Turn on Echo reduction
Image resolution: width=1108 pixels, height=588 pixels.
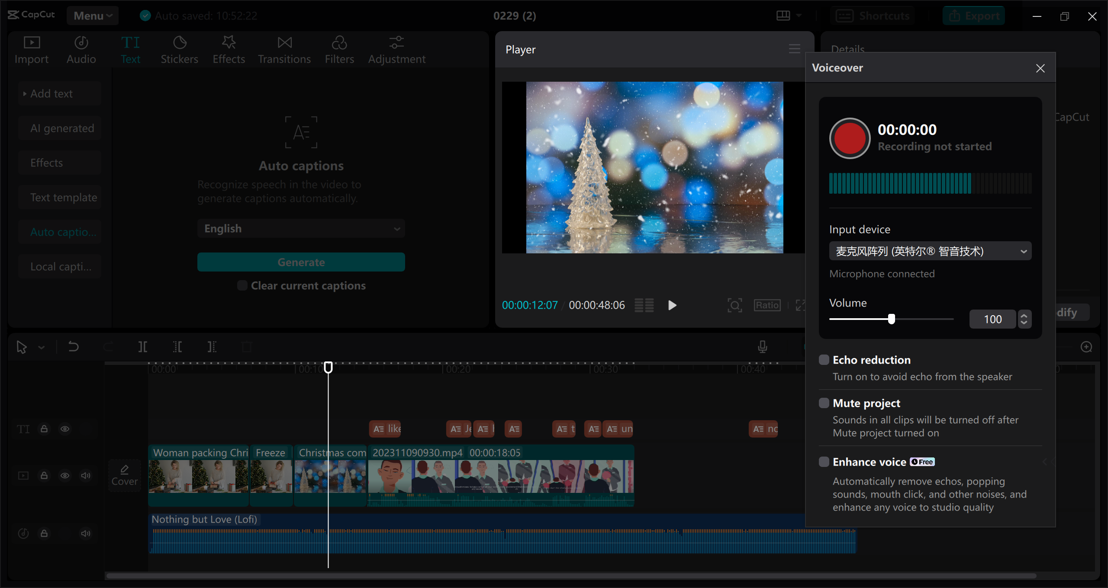pyautogui.click(x=823, y=359)
